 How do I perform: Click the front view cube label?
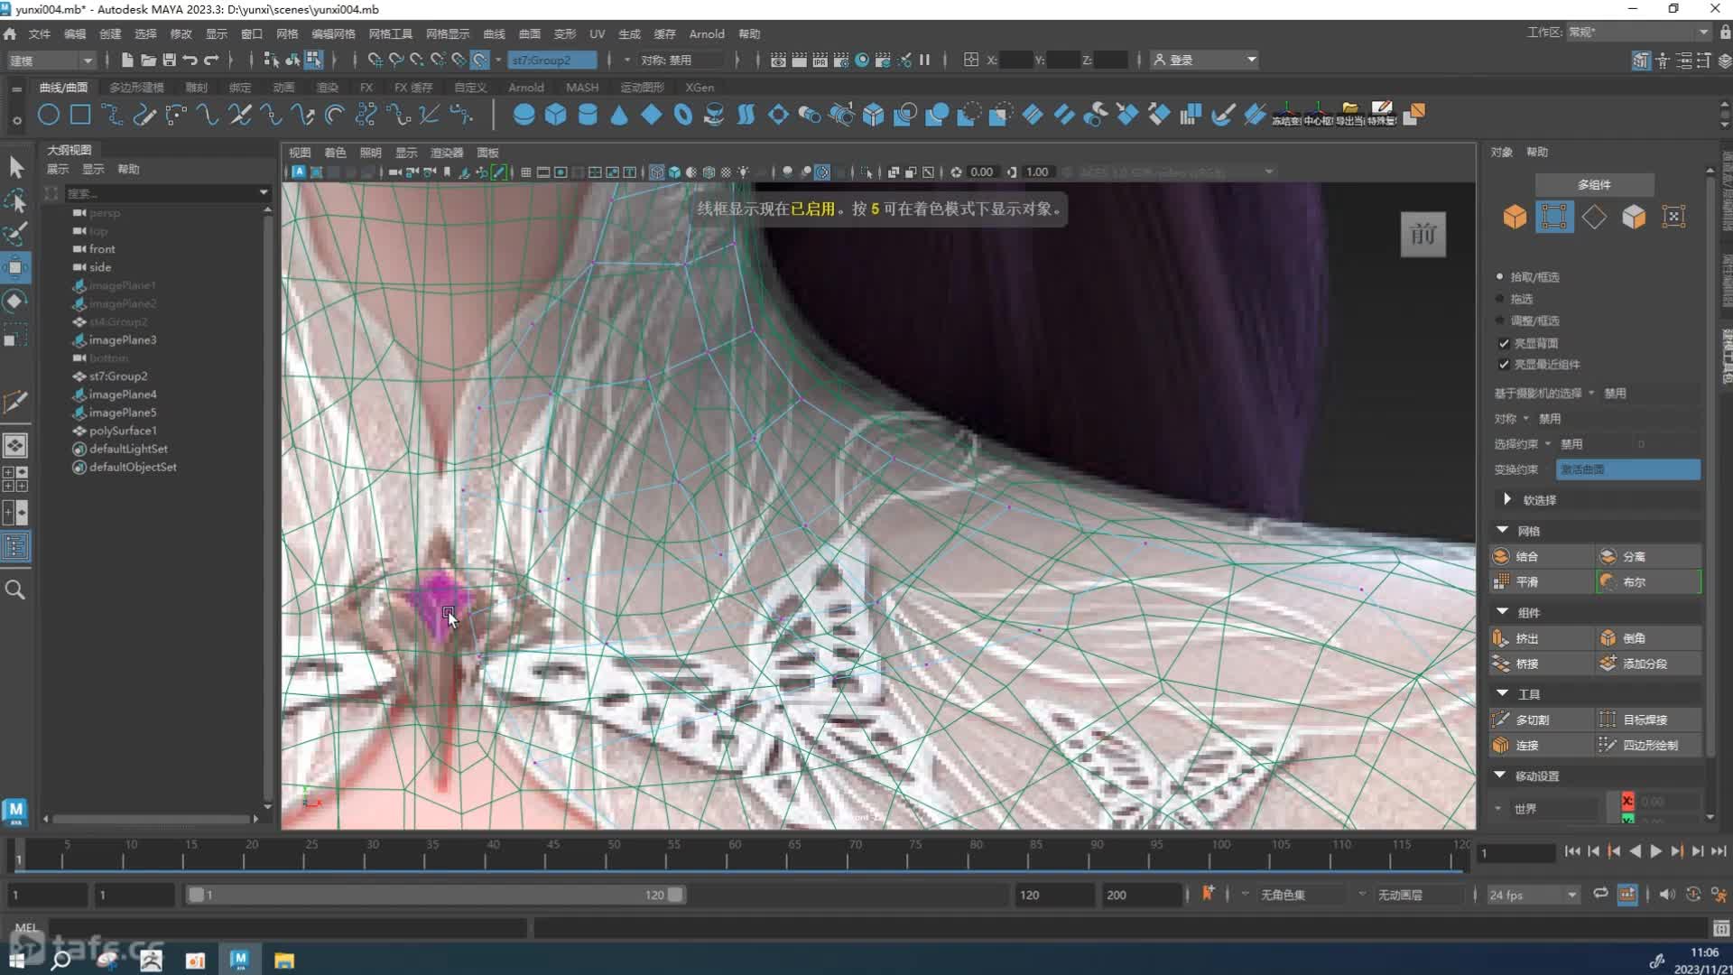point(1423,235)
